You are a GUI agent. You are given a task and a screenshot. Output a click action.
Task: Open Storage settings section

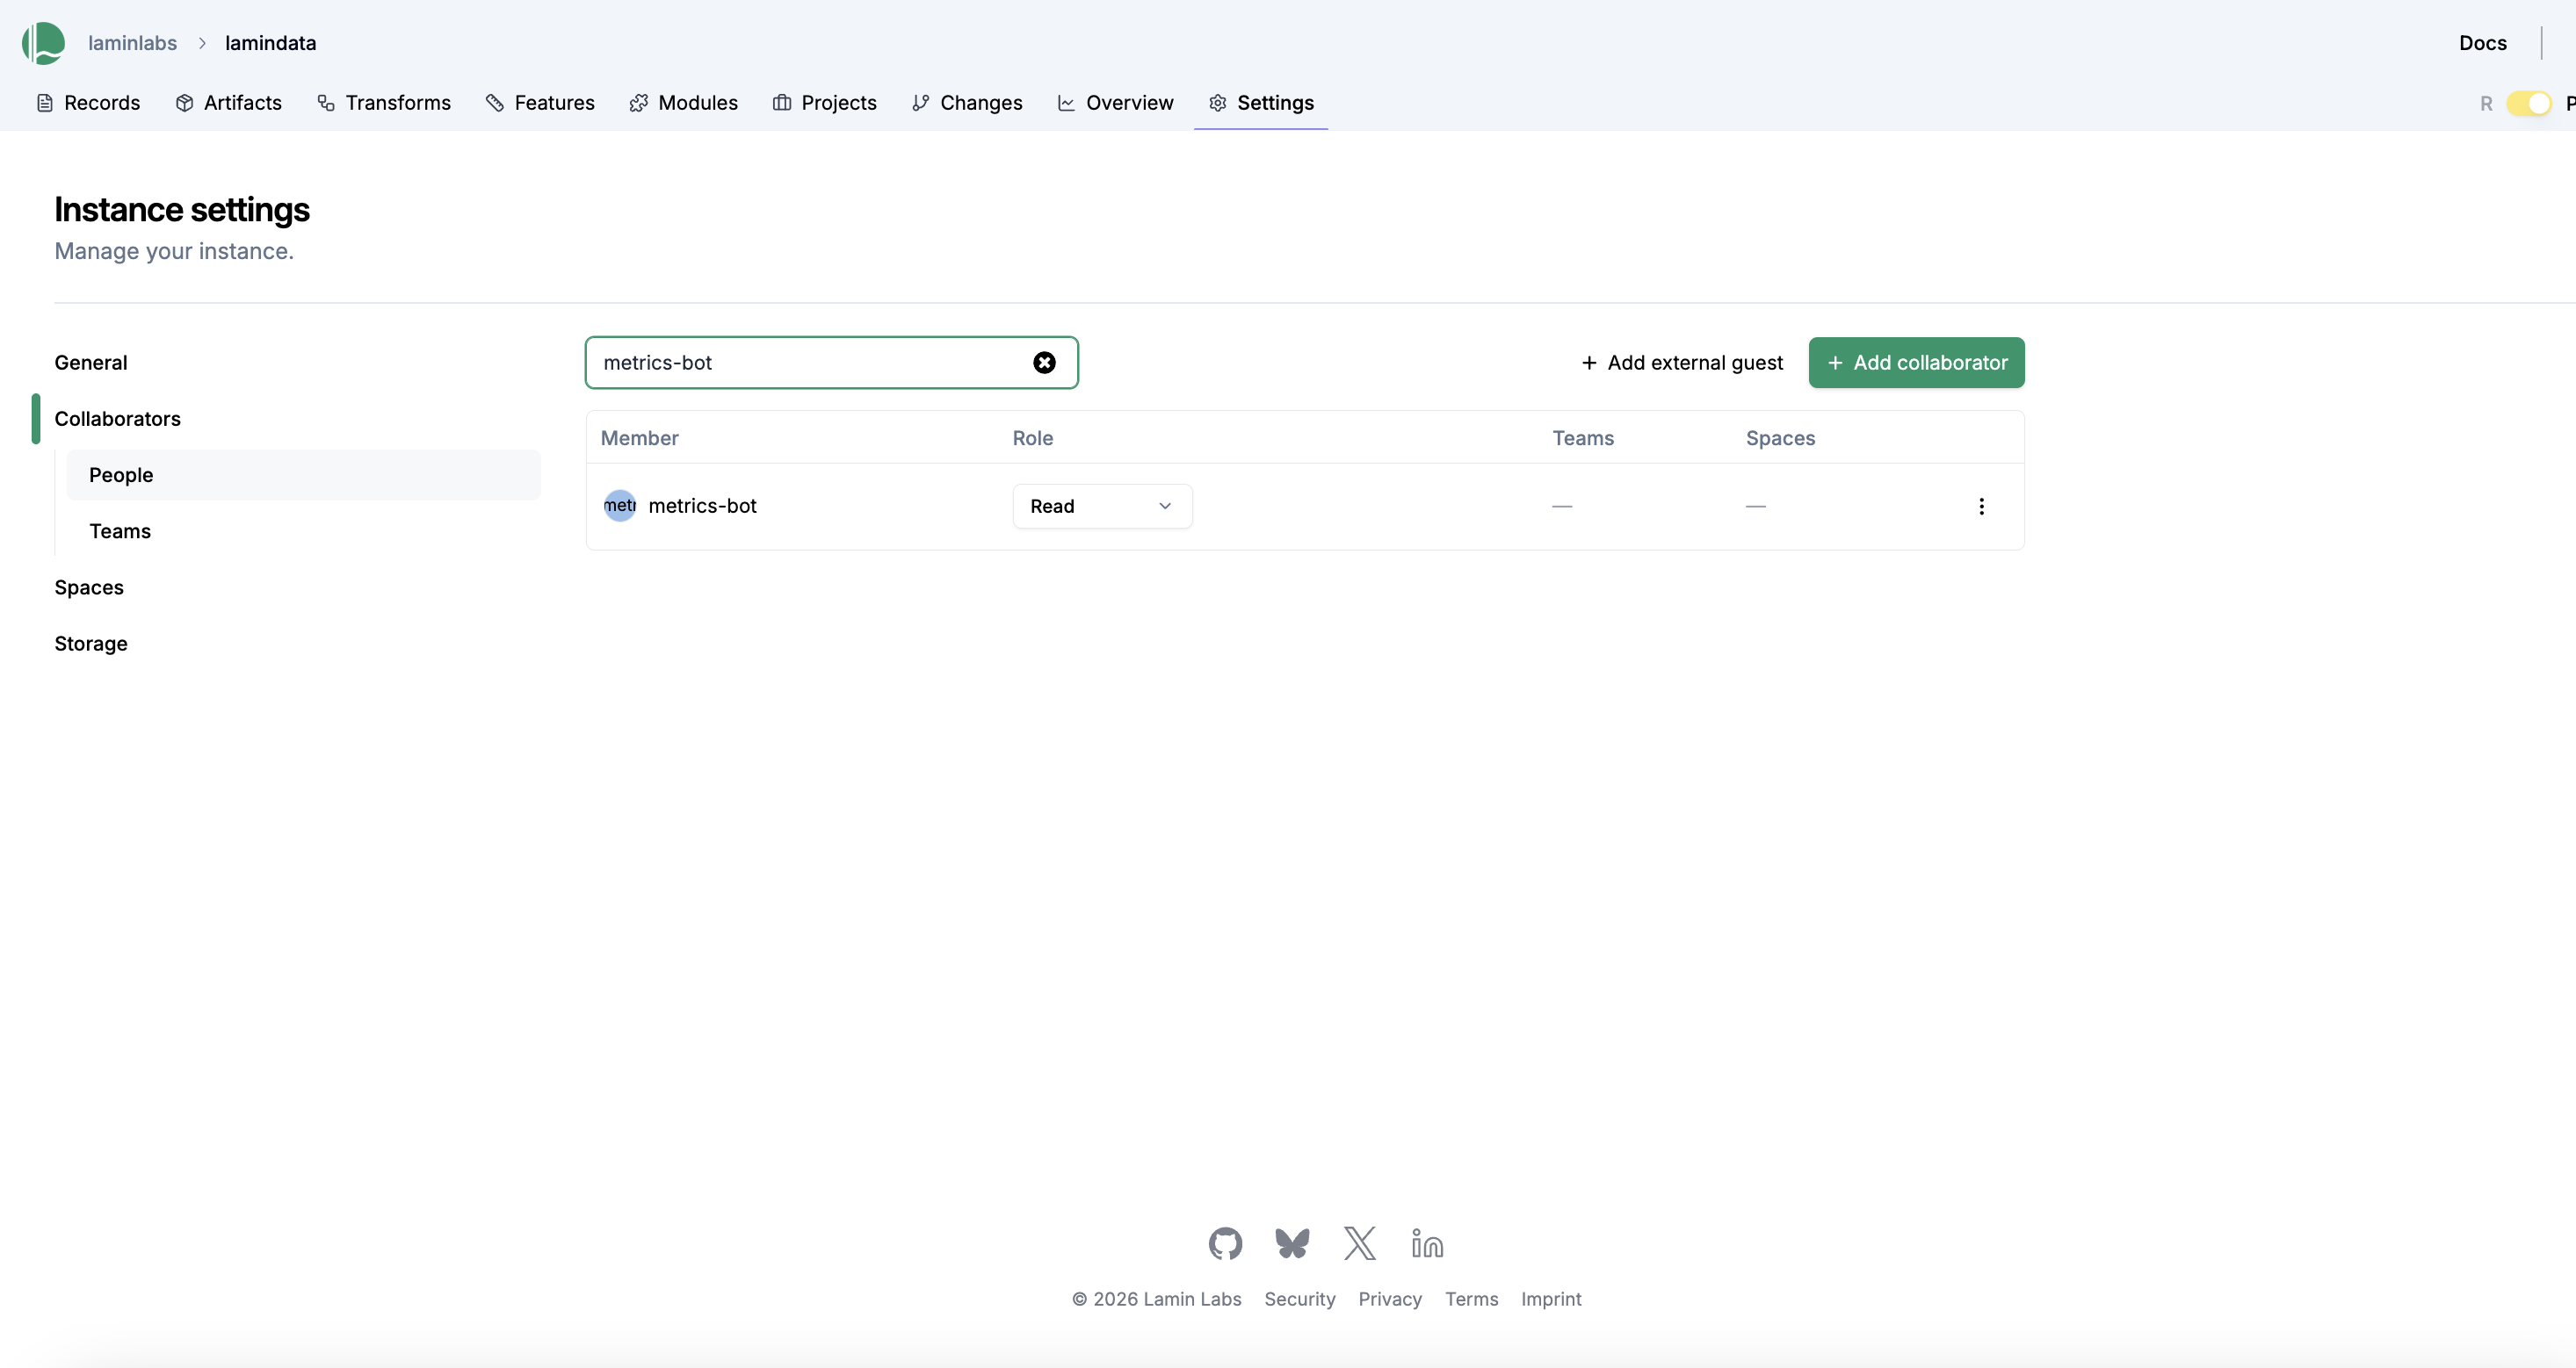tap(91, 644)
